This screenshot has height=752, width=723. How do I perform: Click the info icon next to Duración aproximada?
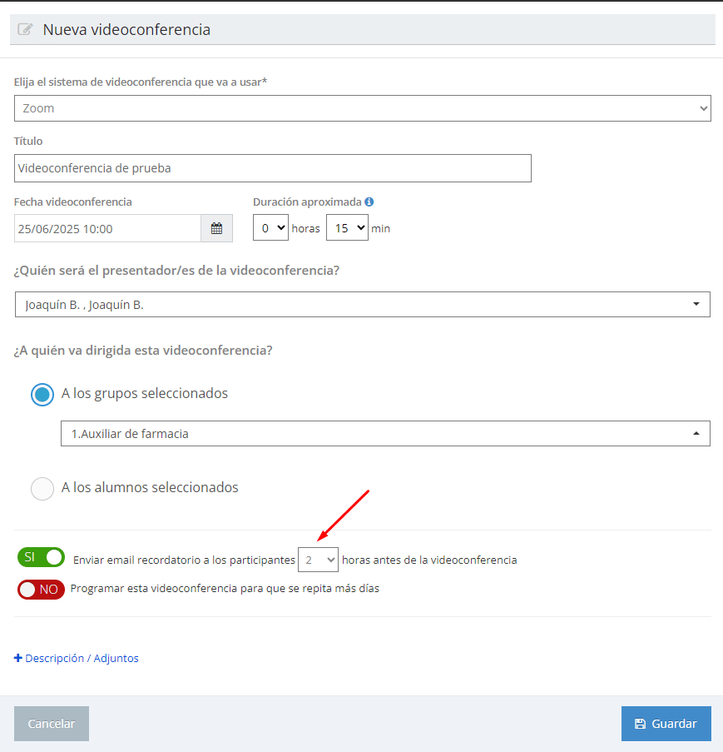click(x=369, y=202)
